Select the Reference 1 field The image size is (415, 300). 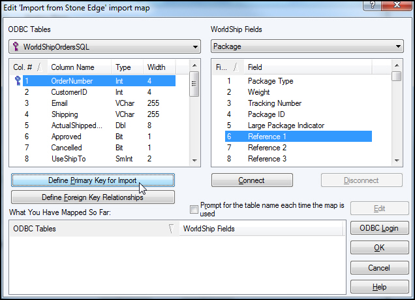pyautogui.click(x=299, y=137)
